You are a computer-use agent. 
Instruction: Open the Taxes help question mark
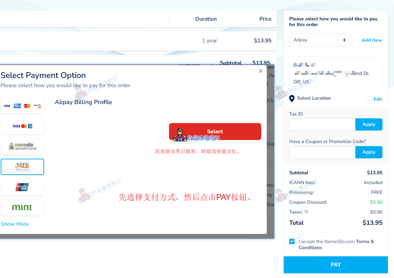pos(306,212)
